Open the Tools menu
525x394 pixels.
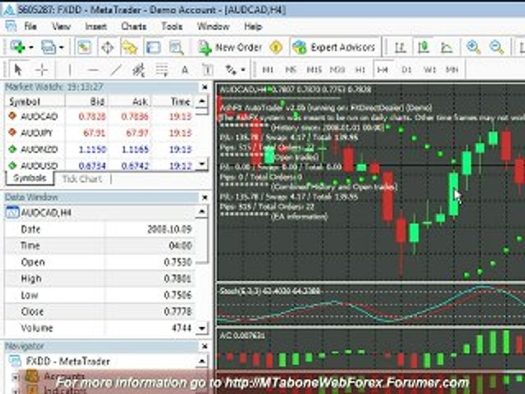172,26
